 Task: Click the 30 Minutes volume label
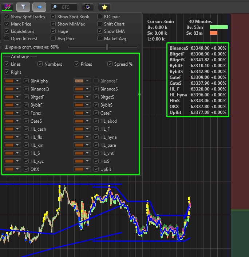(x=200, y=22)
